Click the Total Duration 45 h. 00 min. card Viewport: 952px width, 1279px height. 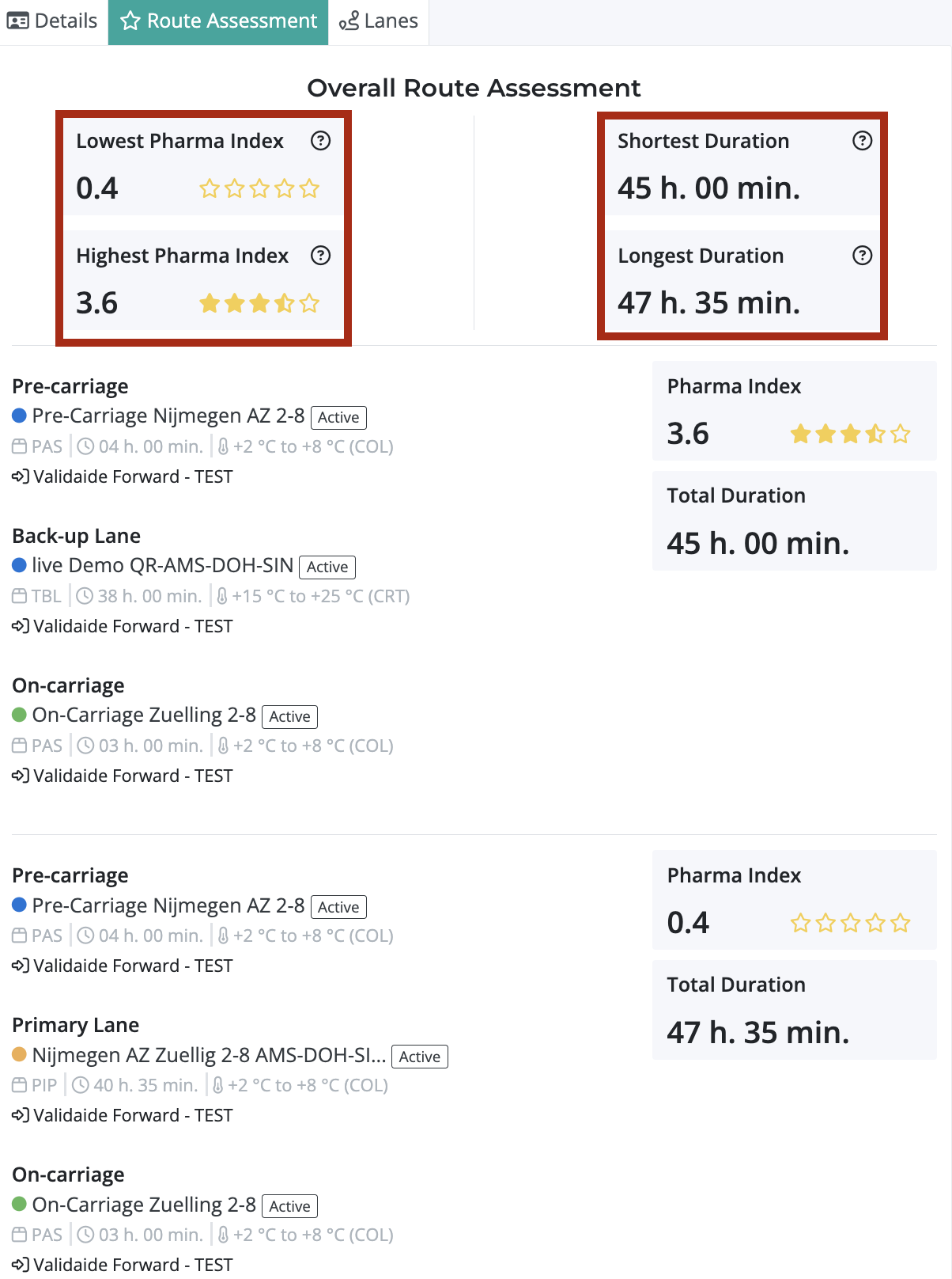[794, 521]
